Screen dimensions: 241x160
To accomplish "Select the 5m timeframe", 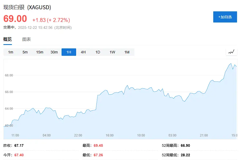I will click(25, 52).
